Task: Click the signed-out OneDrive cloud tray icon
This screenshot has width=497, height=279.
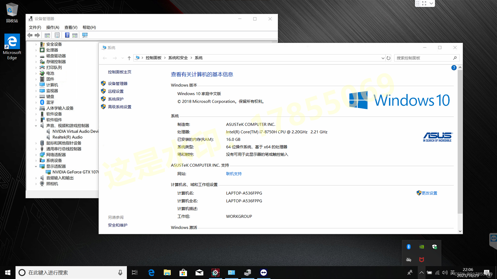Action: (409, 260)
